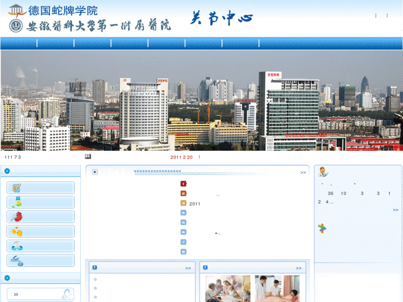The image size is (403, 302).
Task: Open the sidebar button with magnifier and red organ icon
Action: point(40,217)
